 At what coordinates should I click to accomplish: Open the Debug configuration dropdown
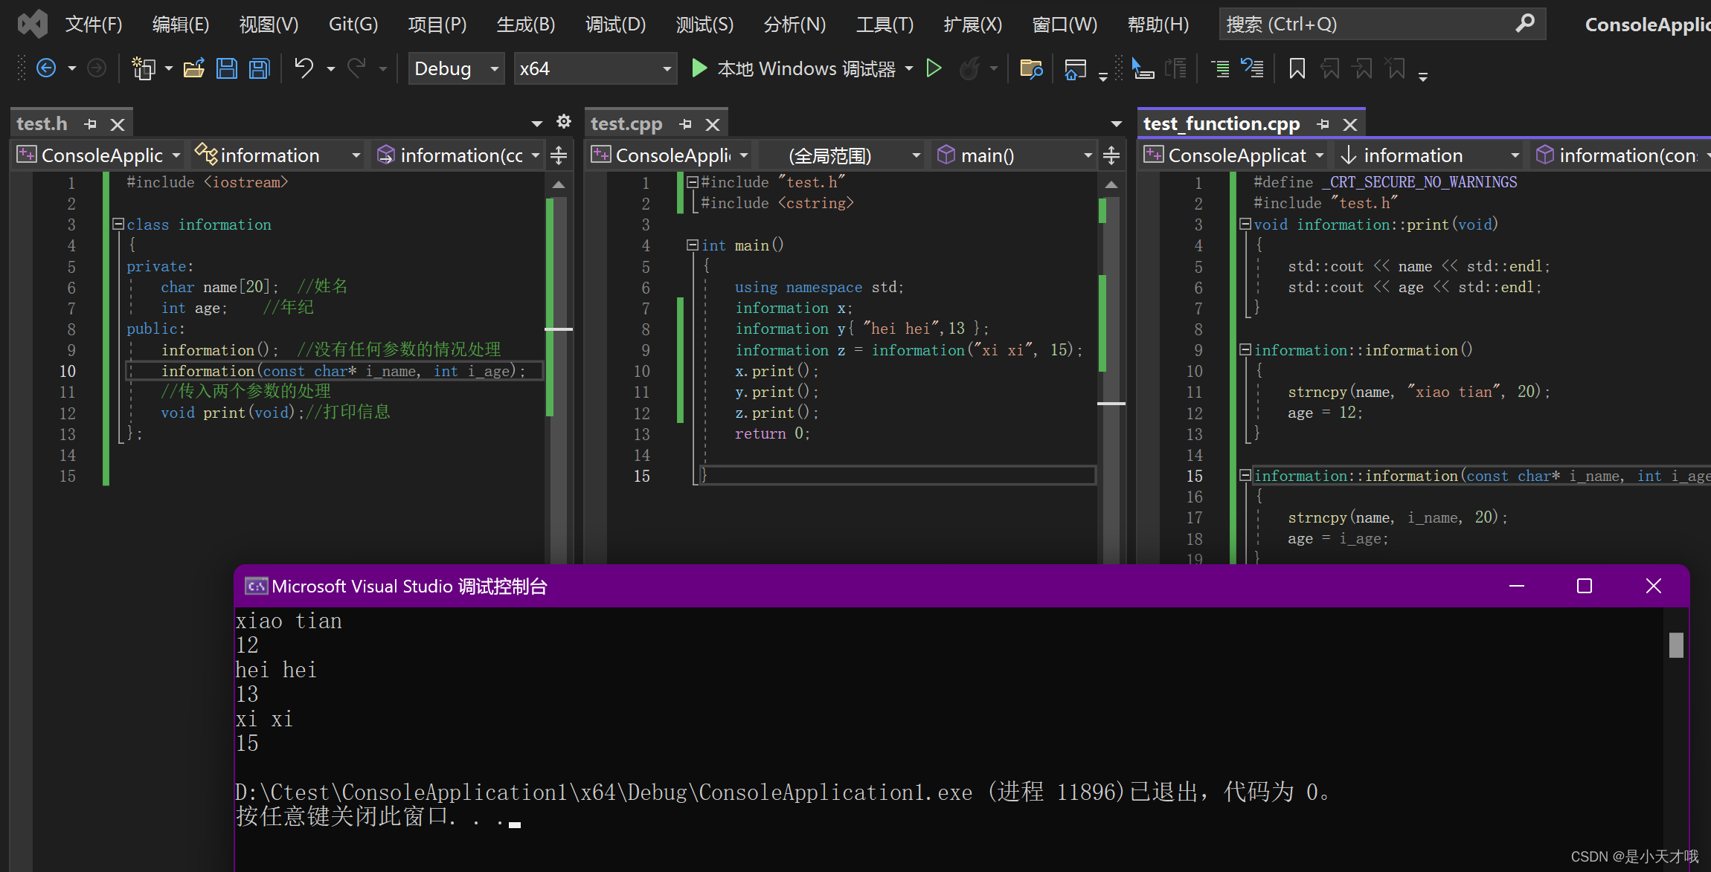click(455, 68)
